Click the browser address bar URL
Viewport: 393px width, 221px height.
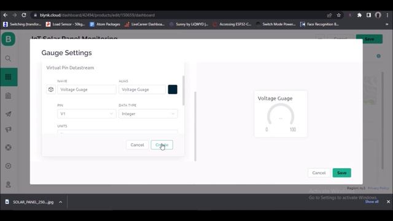[97, 15]
